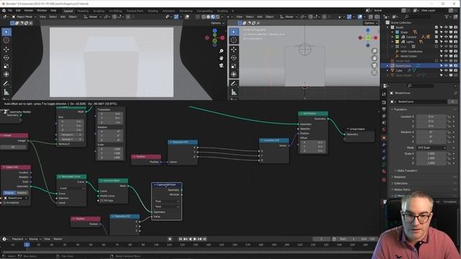Switch perspective/orthographic in right viewport
The image size is (461, 259).
(x=375, y=73)
